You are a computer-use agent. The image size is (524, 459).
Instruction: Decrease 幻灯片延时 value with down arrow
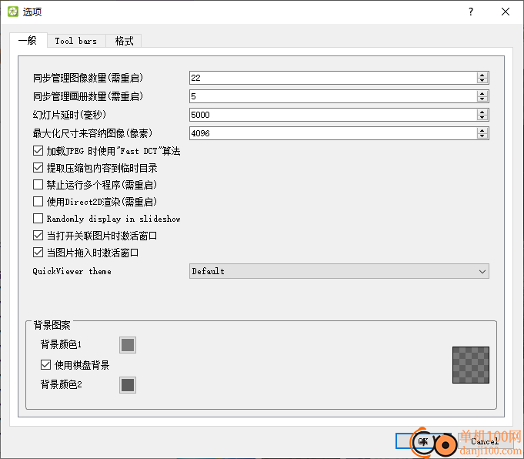(482, 118)
